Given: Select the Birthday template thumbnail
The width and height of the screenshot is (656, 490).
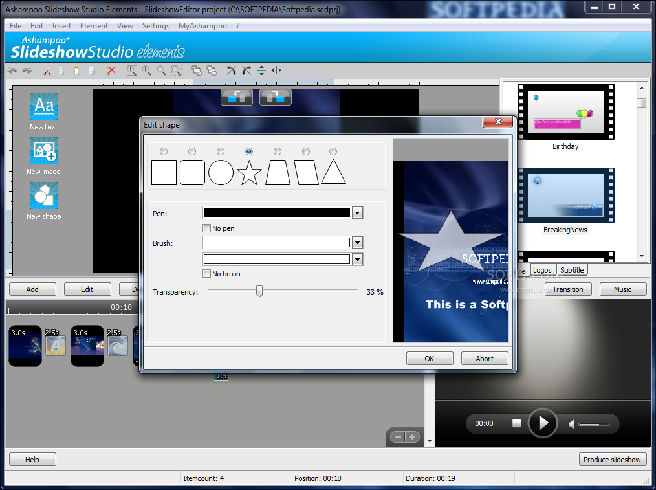Looking at the screenshot, I should [x=565, y=112].
